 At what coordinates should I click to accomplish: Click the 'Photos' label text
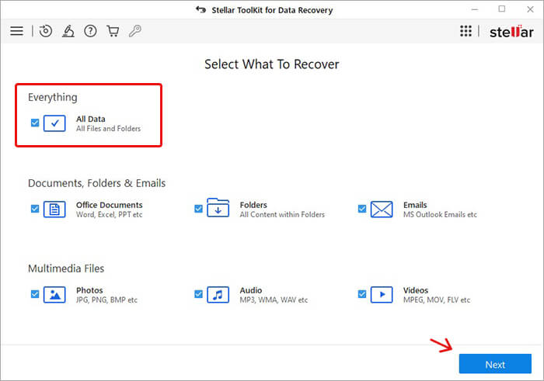[89, 290]
